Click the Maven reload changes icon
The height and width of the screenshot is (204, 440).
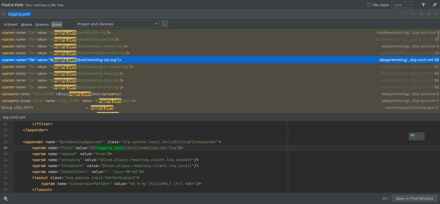pos(413,136)
